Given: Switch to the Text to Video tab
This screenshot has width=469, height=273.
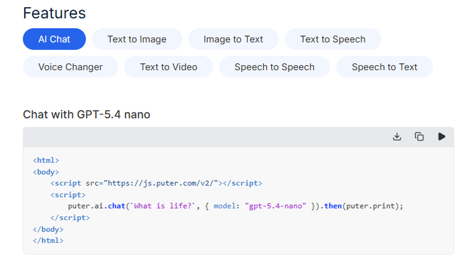Looking at the screenshot, I should coord(169,67).
